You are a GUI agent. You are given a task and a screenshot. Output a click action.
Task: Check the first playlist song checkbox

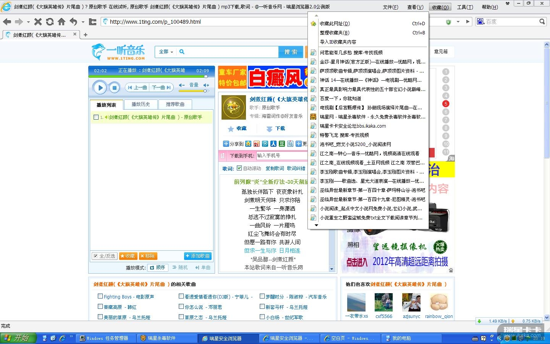point(96,117)
